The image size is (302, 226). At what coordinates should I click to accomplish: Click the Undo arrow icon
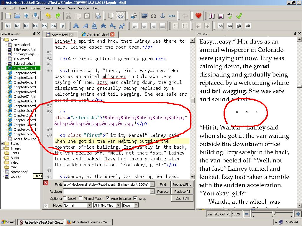pyautogui.click(x=48, y=16)
